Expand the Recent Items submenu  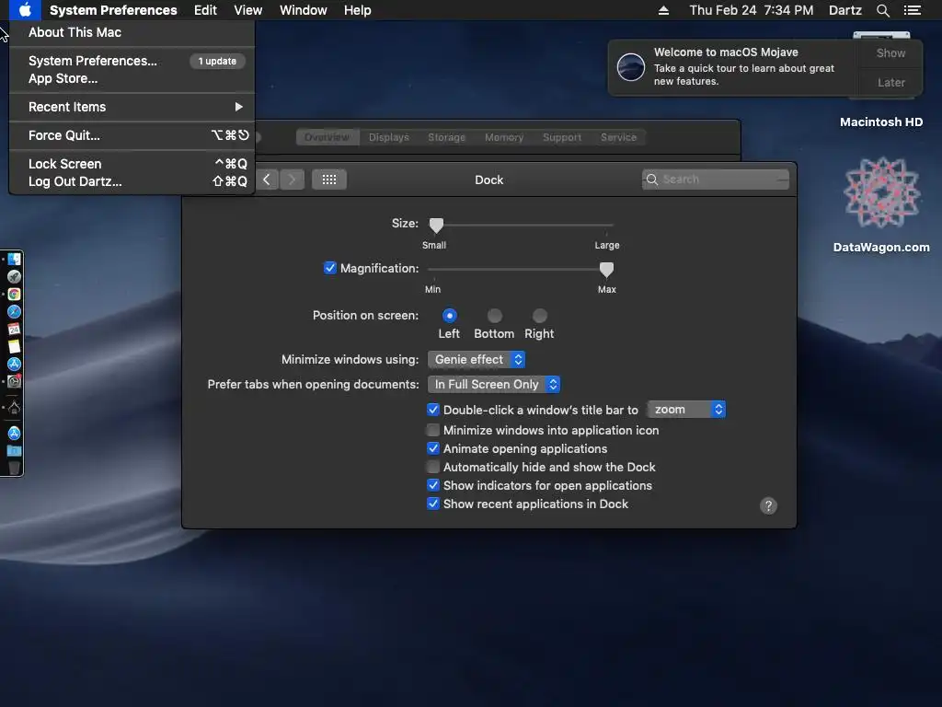pyautogui.click(x=132, y=107)
